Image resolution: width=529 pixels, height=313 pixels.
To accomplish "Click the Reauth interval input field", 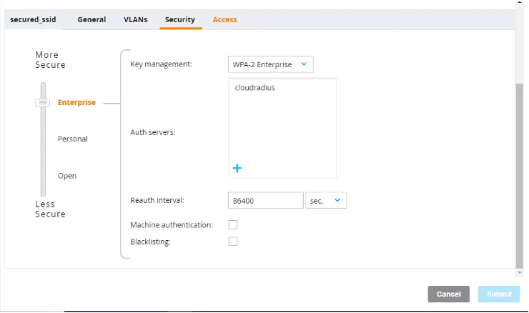I will tap(265, 201).
